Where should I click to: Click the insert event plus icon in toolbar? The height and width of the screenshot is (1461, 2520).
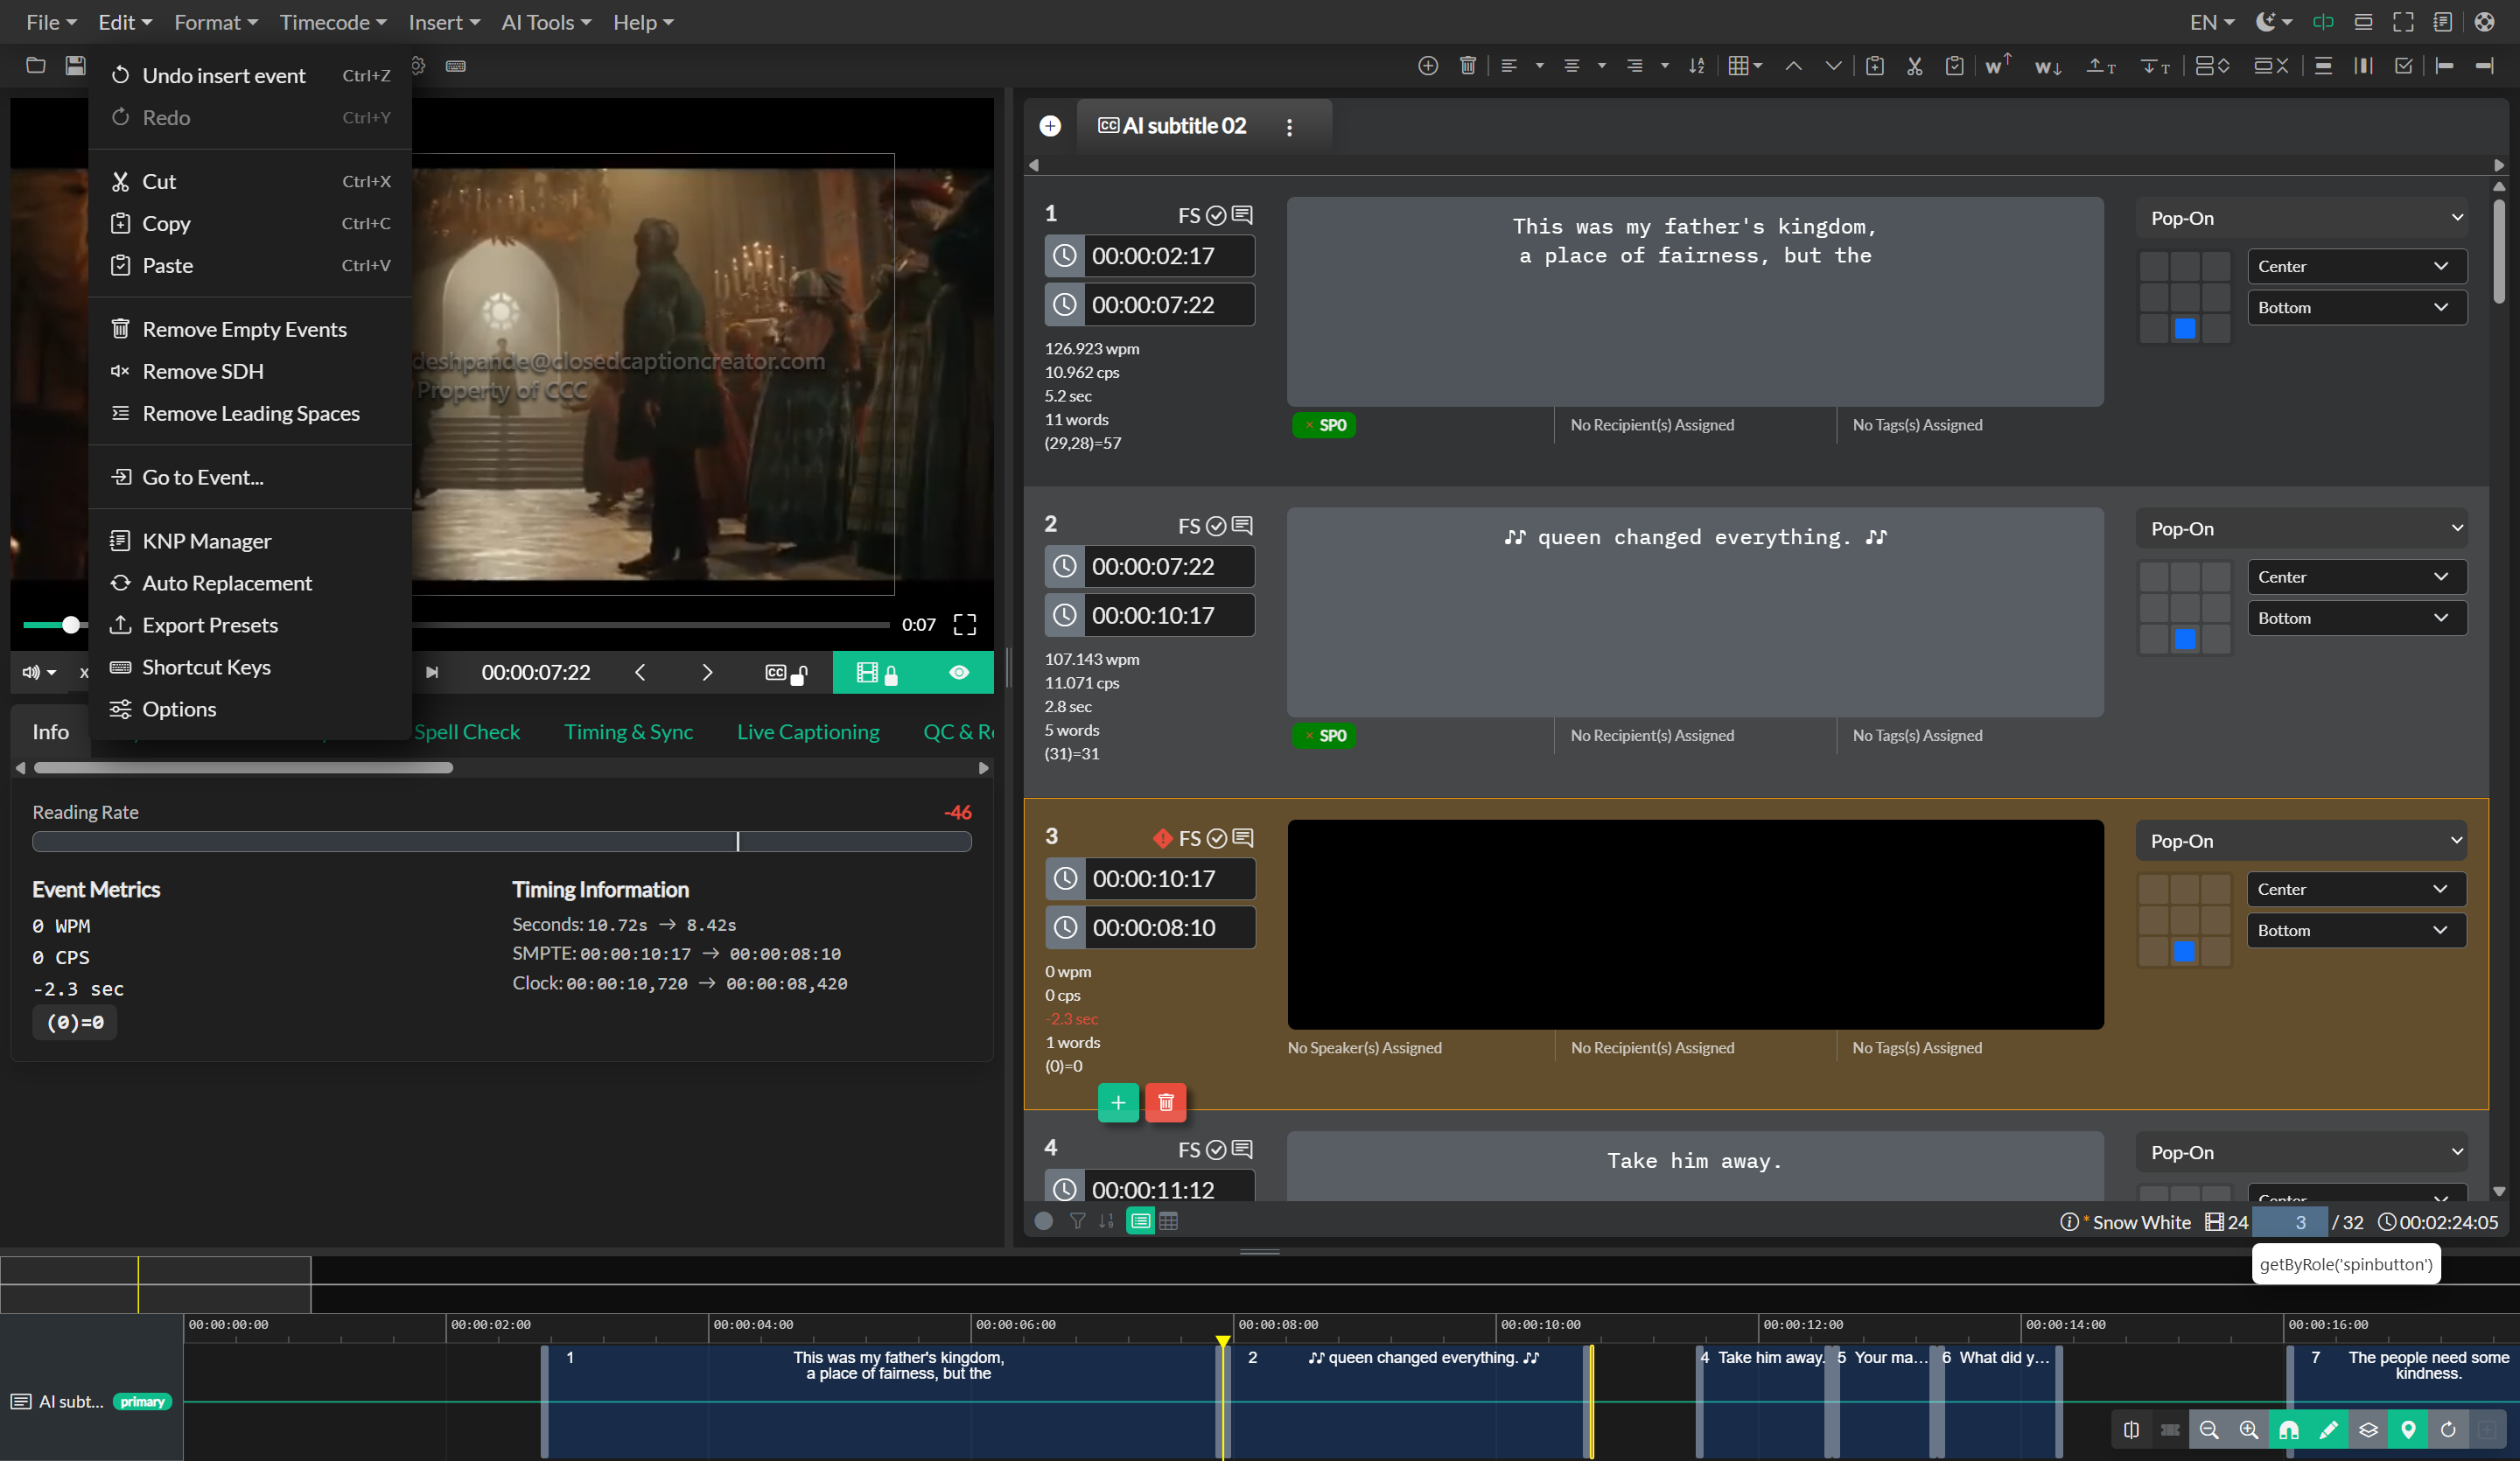coord(1428,66)
